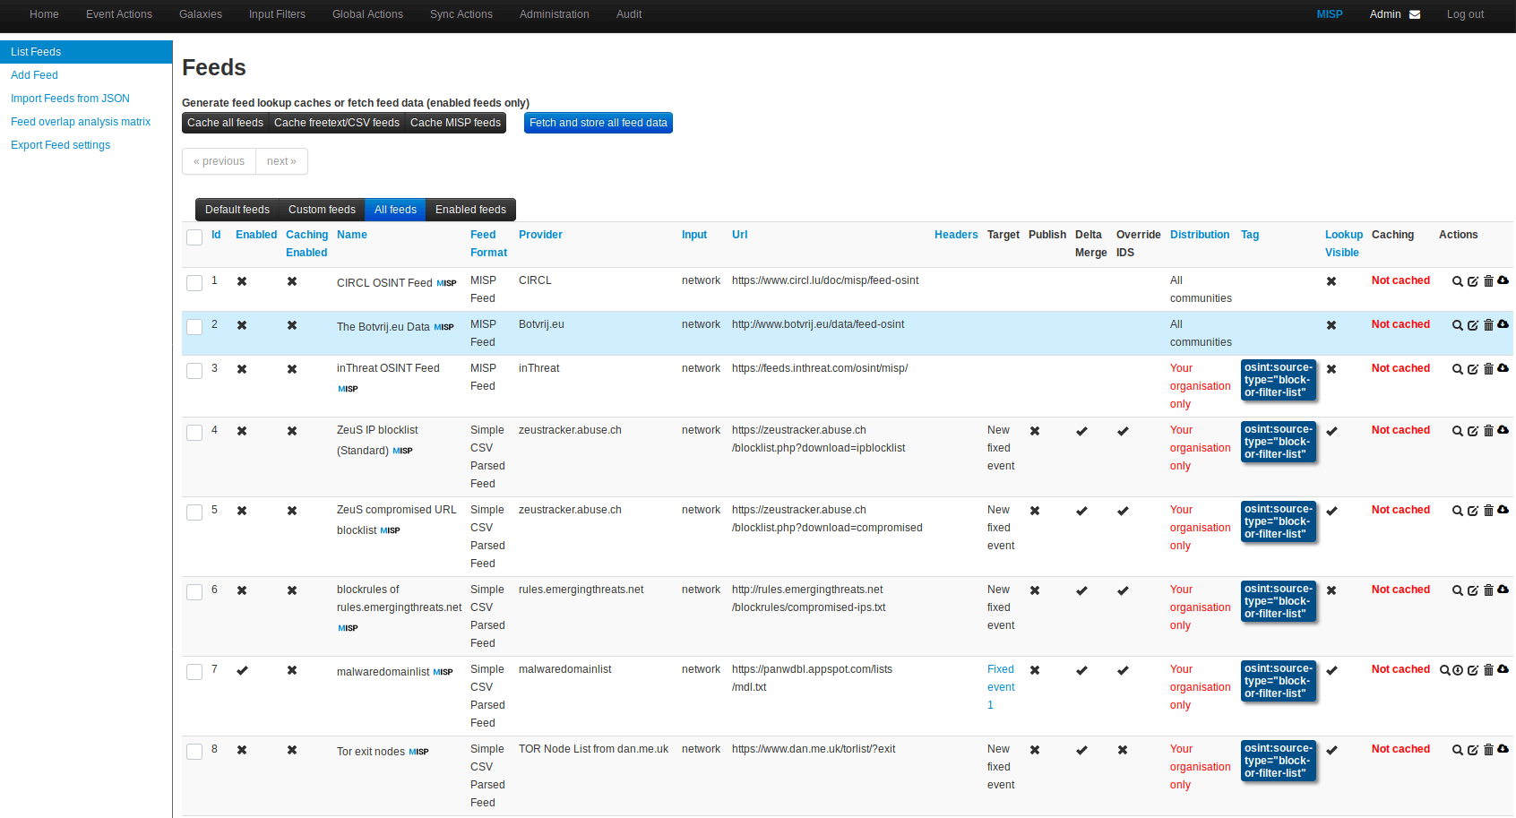Screen dimensions: 1516x818
Task: Open the Admin mail envelope icon
Action: tap(1415, 14)
